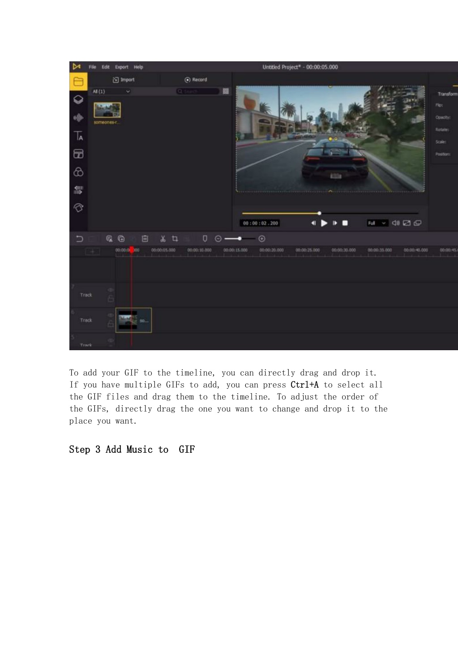Zoom out timeline with minus icon
The image size is (458, 648).
[218, 239]
